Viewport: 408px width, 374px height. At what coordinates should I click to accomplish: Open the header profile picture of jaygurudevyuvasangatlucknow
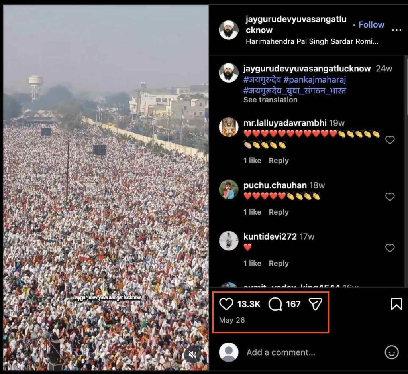click(229, 30)
